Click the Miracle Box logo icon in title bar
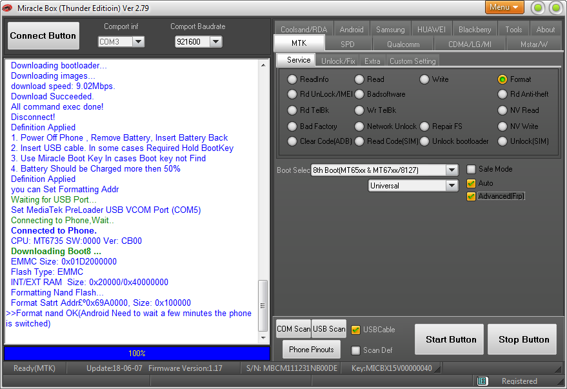The image size is (567, 389). [7, 8]
